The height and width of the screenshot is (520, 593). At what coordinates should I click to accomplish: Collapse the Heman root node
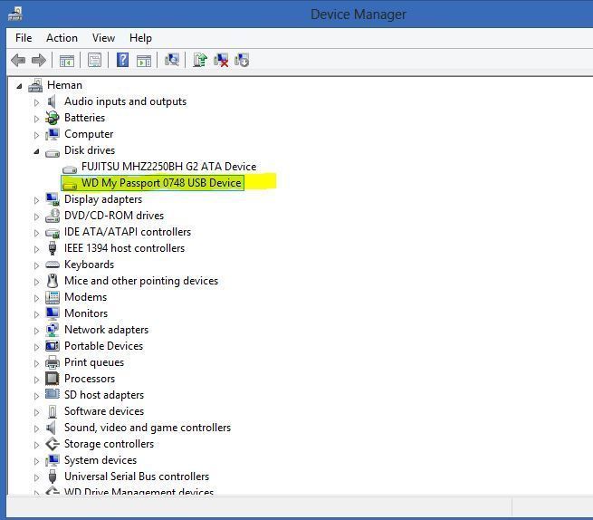tap(19, 87)
